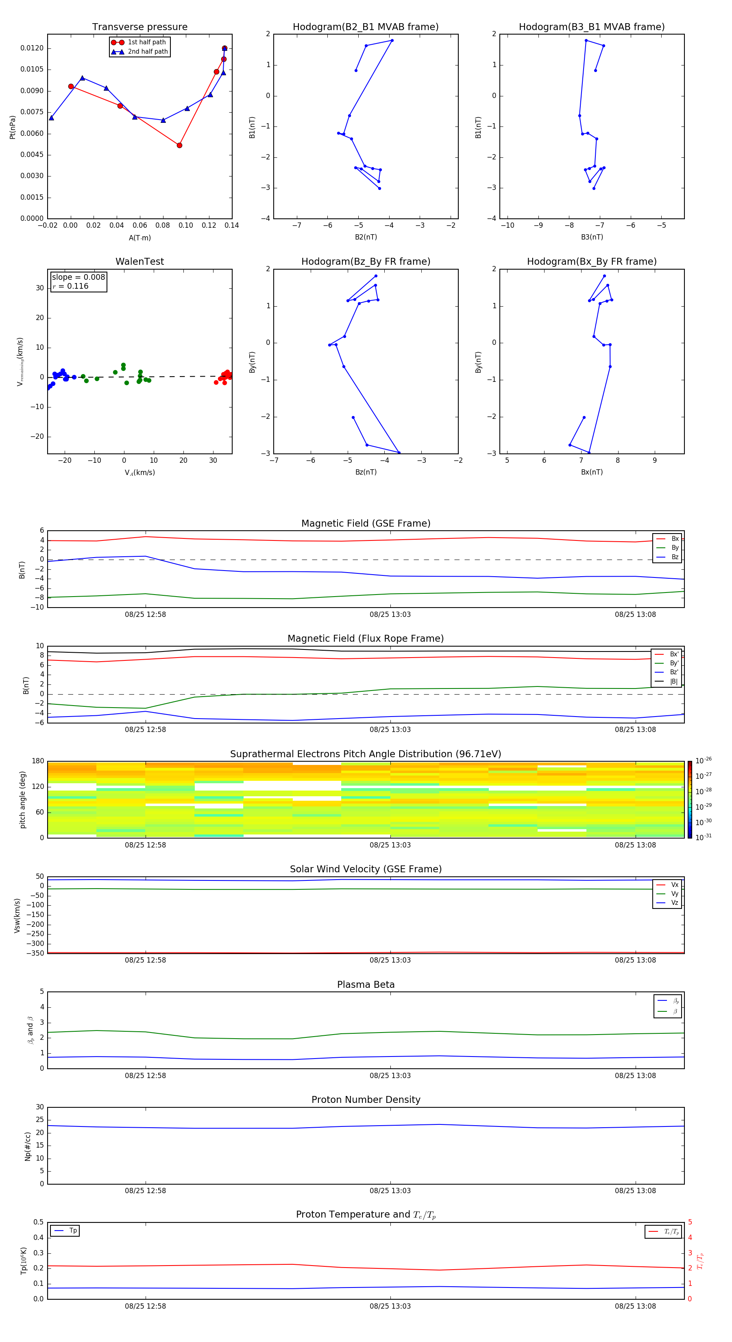The width and height of the screenshot is (732, 1342).
Task: Click the 'slope = 0.008' annotation
Action: point(78,277)
